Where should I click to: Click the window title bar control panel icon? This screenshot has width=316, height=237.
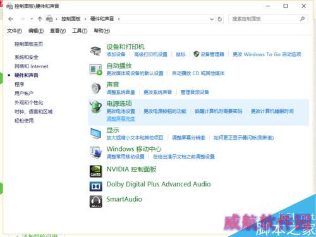click(9, 6)
